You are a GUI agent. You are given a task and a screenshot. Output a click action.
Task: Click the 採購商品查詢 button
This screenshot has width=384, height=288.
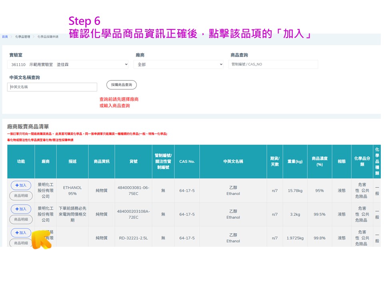(x=122, y=85)
